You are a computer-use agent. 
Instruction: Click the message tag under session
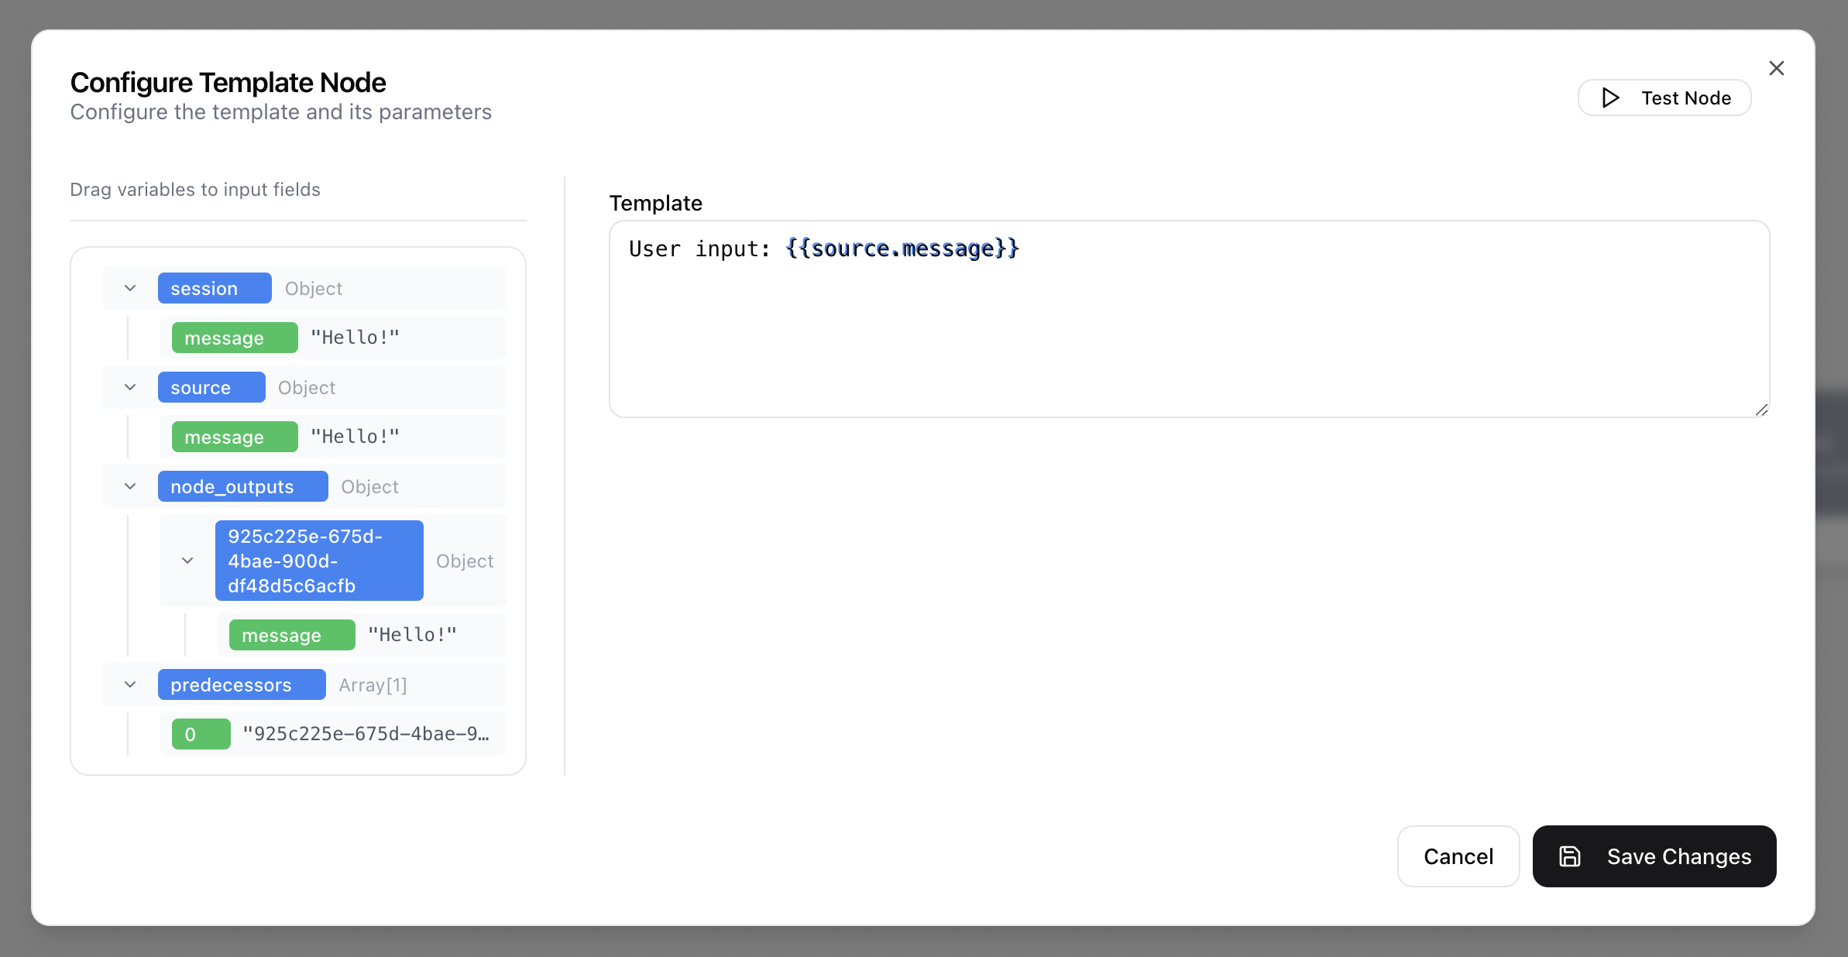[234, 338]
